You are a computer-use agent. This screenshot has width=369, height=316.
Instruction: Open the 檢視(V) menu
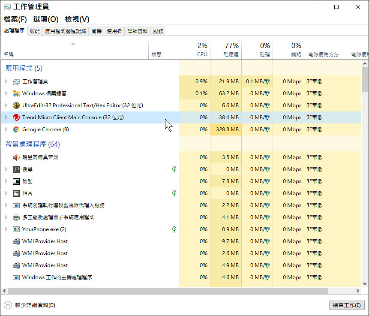click(77, 19)
